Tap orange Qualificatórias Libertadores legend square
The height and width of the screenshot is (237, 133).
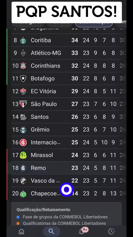pos(18,223)
